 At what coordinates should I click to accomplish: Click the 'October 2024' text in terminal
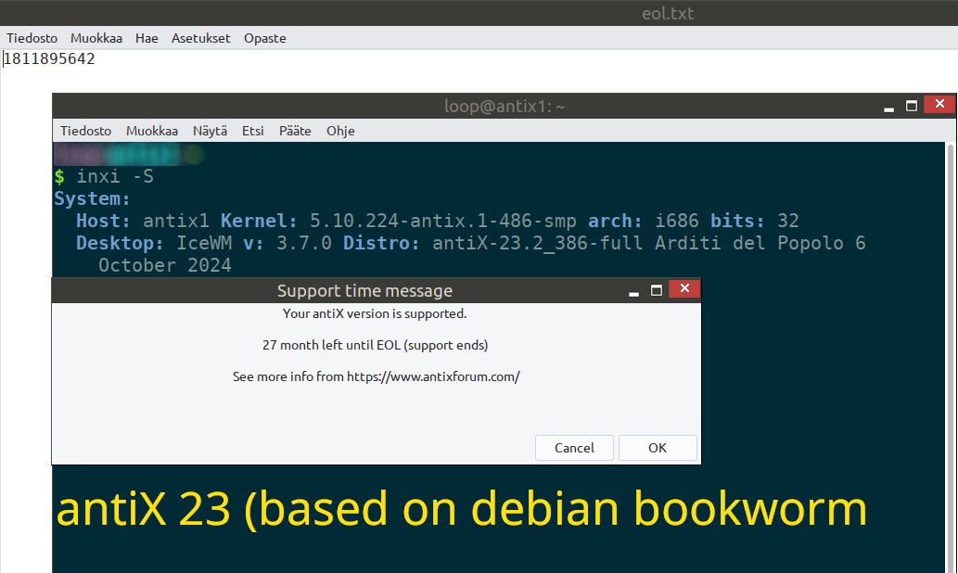pyautogui.click(x=165, y=265)
